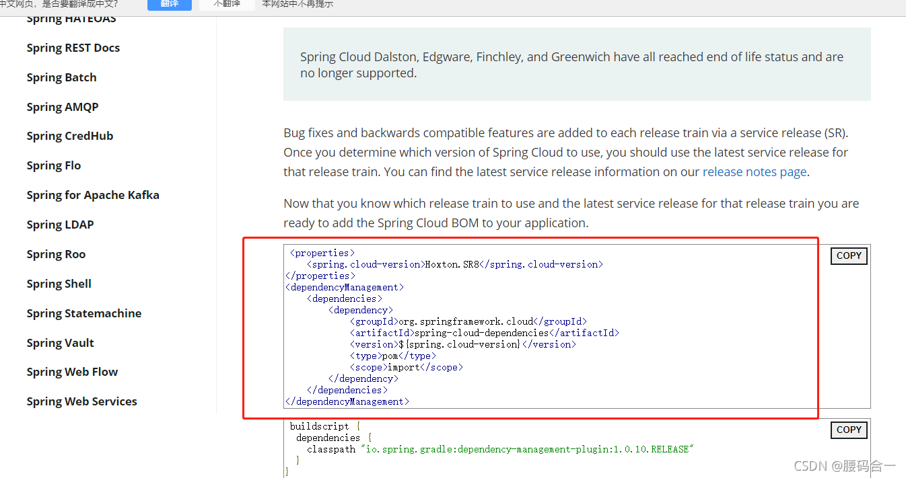Click the Spring Web Services link
Image resolution: width=906 pixels, height=478 pixels.
(x=82, y=401)
